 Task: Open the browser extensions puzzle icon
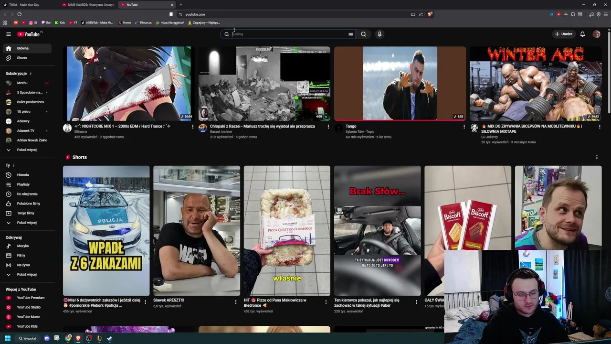coord(573,14)
